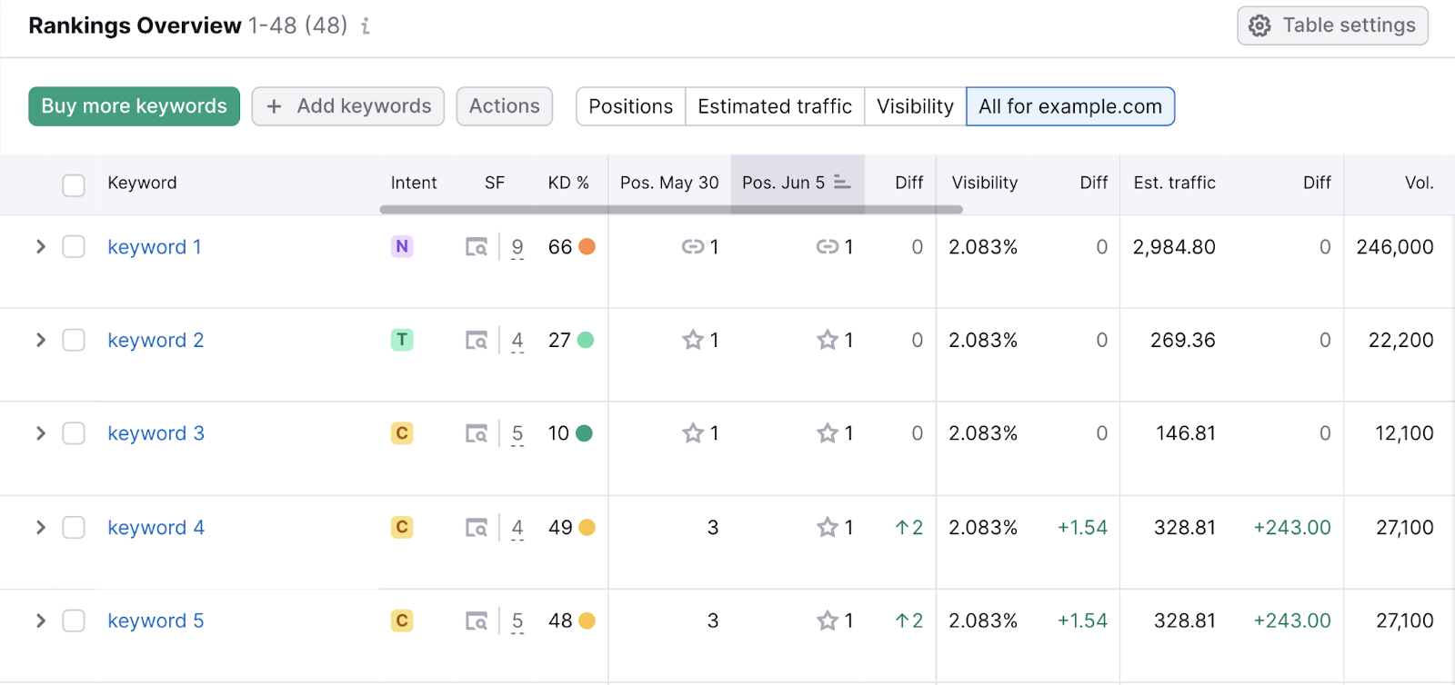Select the keyword 5 row checkbox
1455x685 pixels.
point(74,621)
